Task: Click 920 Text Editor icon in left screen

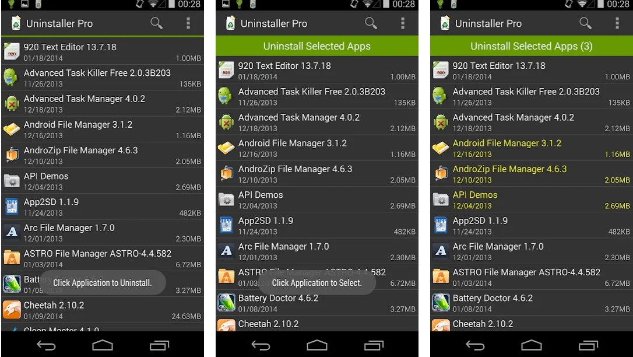Action: (12, 52)
